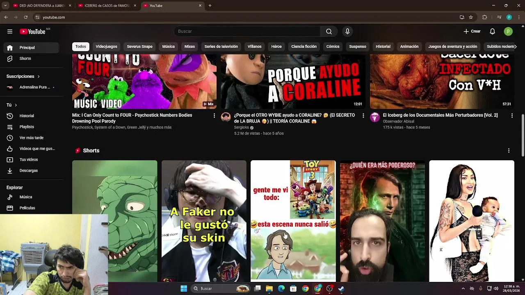Open the tab search dropdown arrow
The width and height of the screenshot is (525, 295).
coord(5,6)
